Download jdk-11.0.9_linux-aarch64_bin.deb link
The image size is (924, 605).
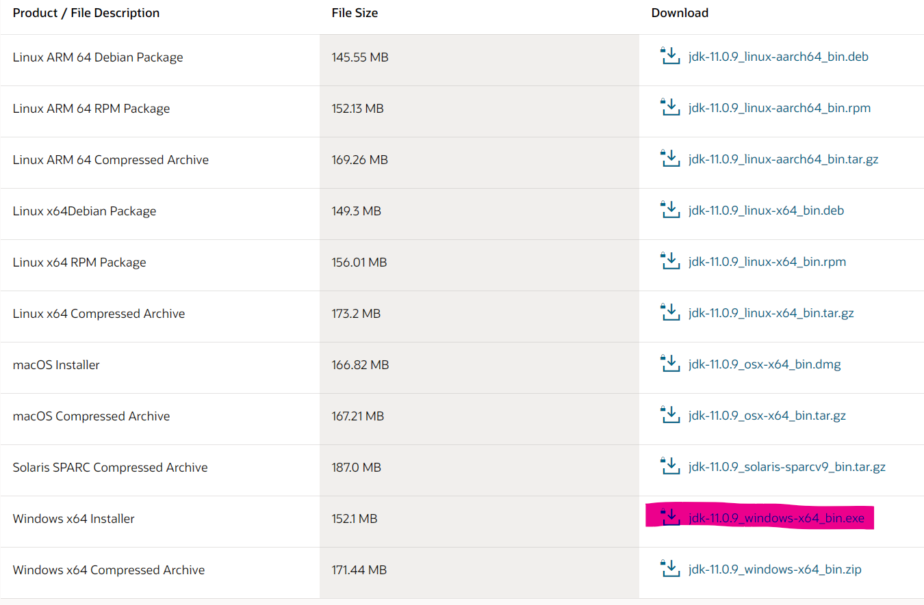point(778,57)
